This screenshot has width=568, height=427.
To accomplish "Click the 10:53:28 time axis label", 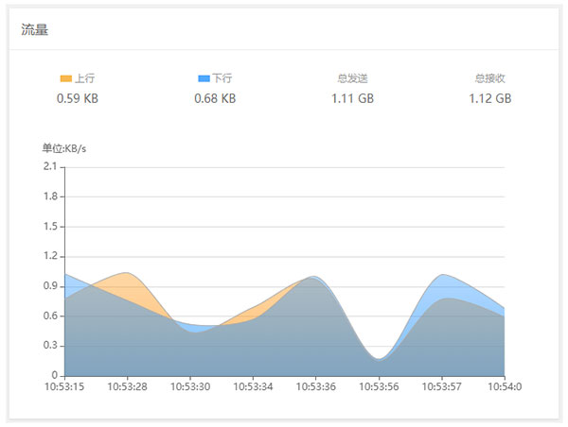I will 127,387.
